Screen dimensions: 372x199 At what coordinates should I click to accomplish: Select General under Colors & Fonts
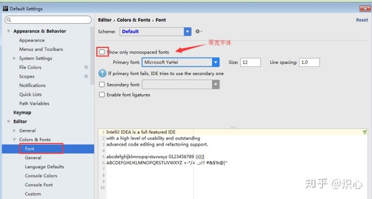[x=33, y=158]
